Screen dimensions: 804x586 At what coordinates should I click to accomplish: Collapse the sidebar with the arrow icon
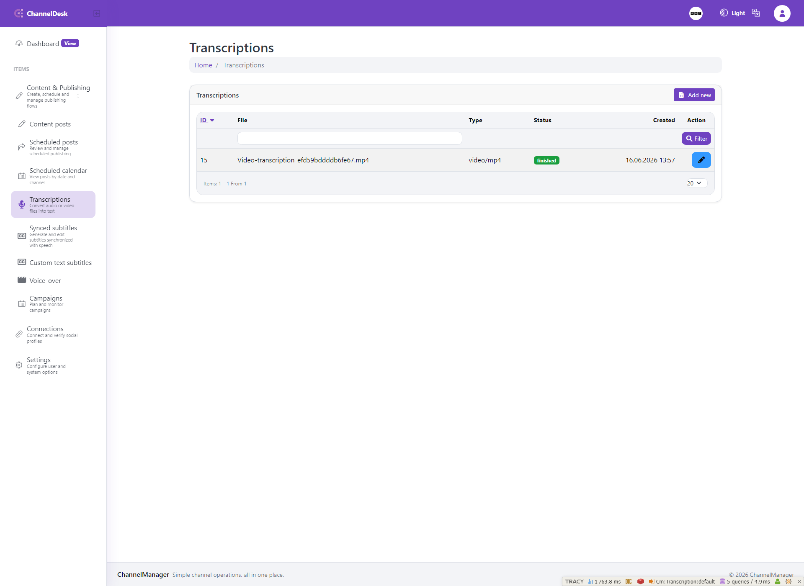coord(97,13)
